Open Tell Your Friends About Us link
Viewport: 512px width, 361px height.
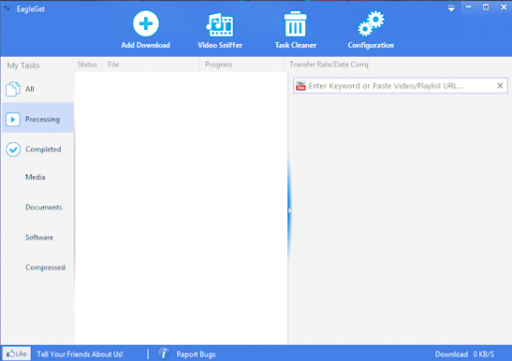(x=80, y=354)
